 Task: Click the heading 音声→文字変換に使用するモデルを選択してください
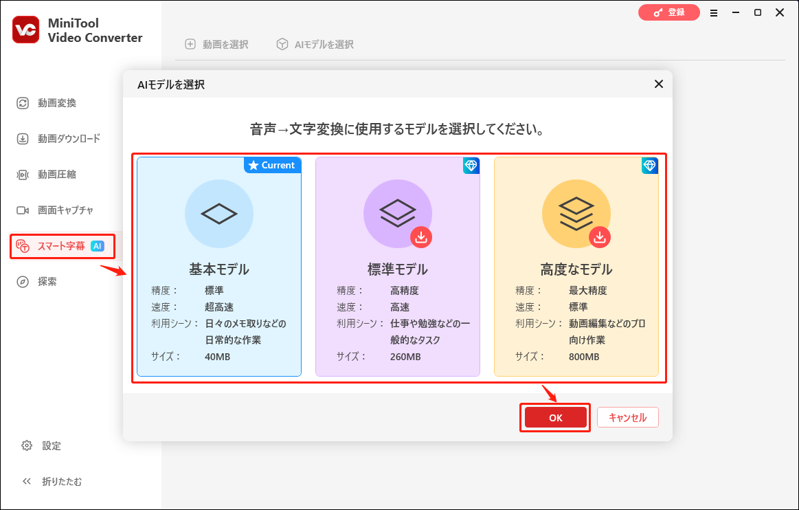click(398, 129)
